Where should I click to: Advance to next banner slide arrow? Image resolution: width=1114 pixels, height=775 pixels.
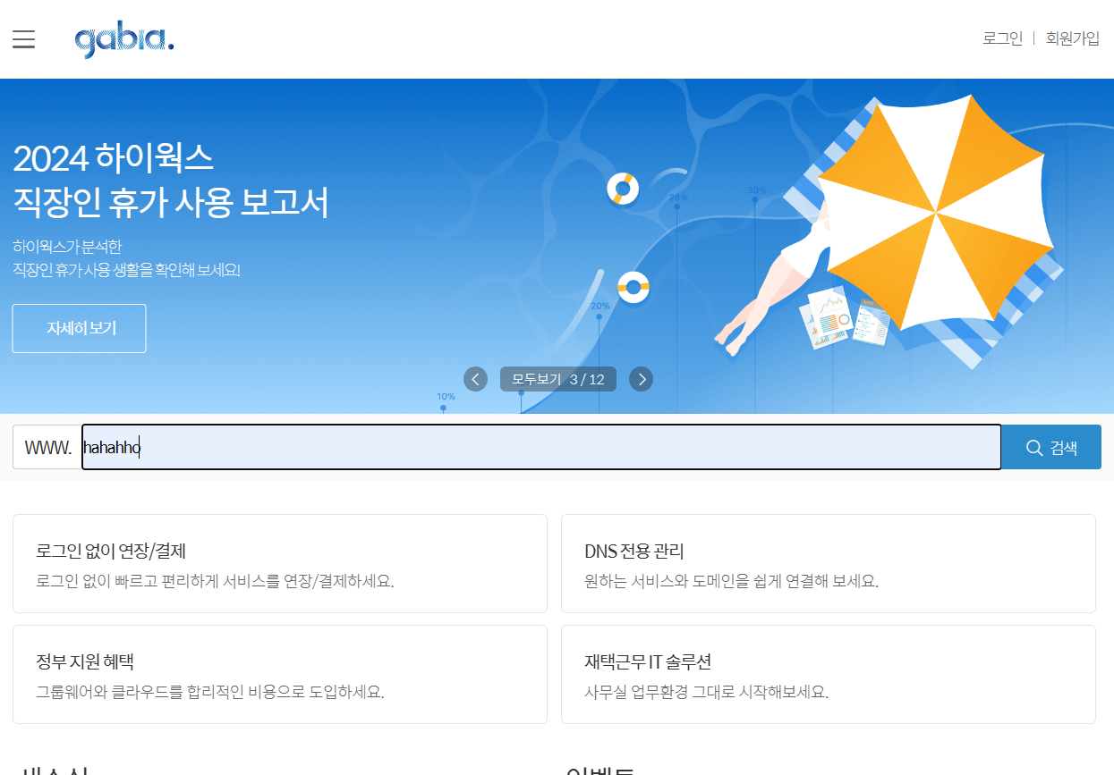click(x=641, y=379)
